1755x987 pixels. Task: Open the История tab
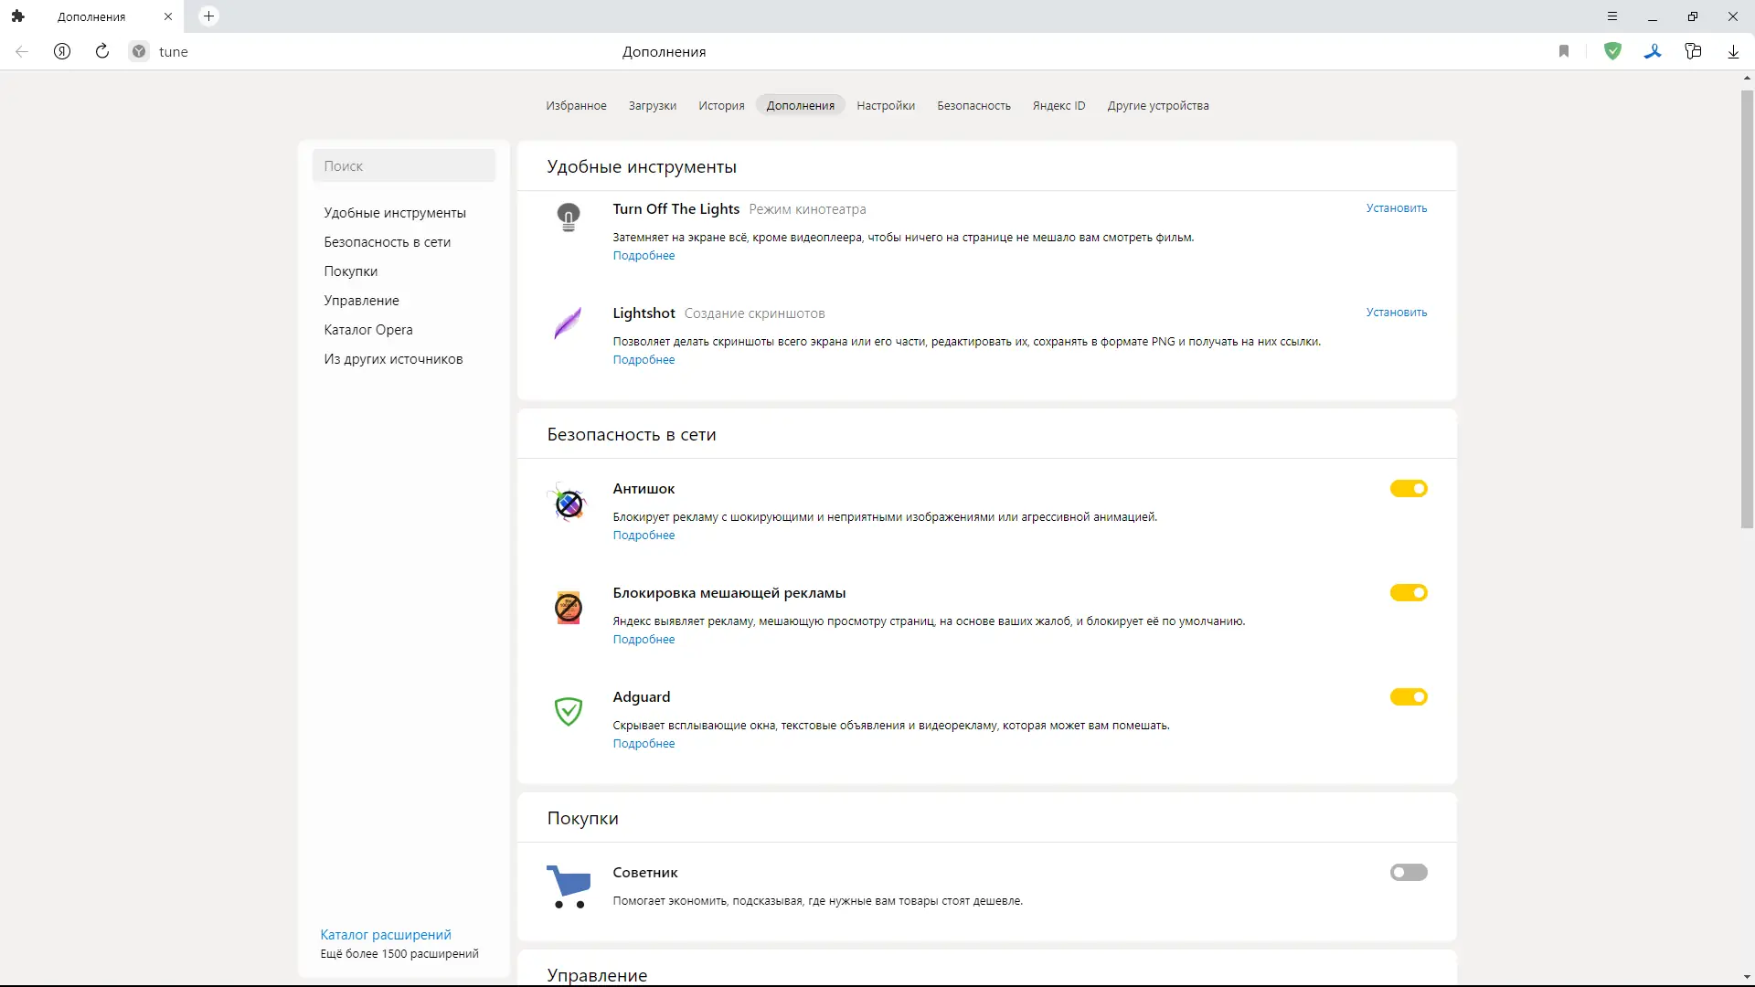[721, 106]
